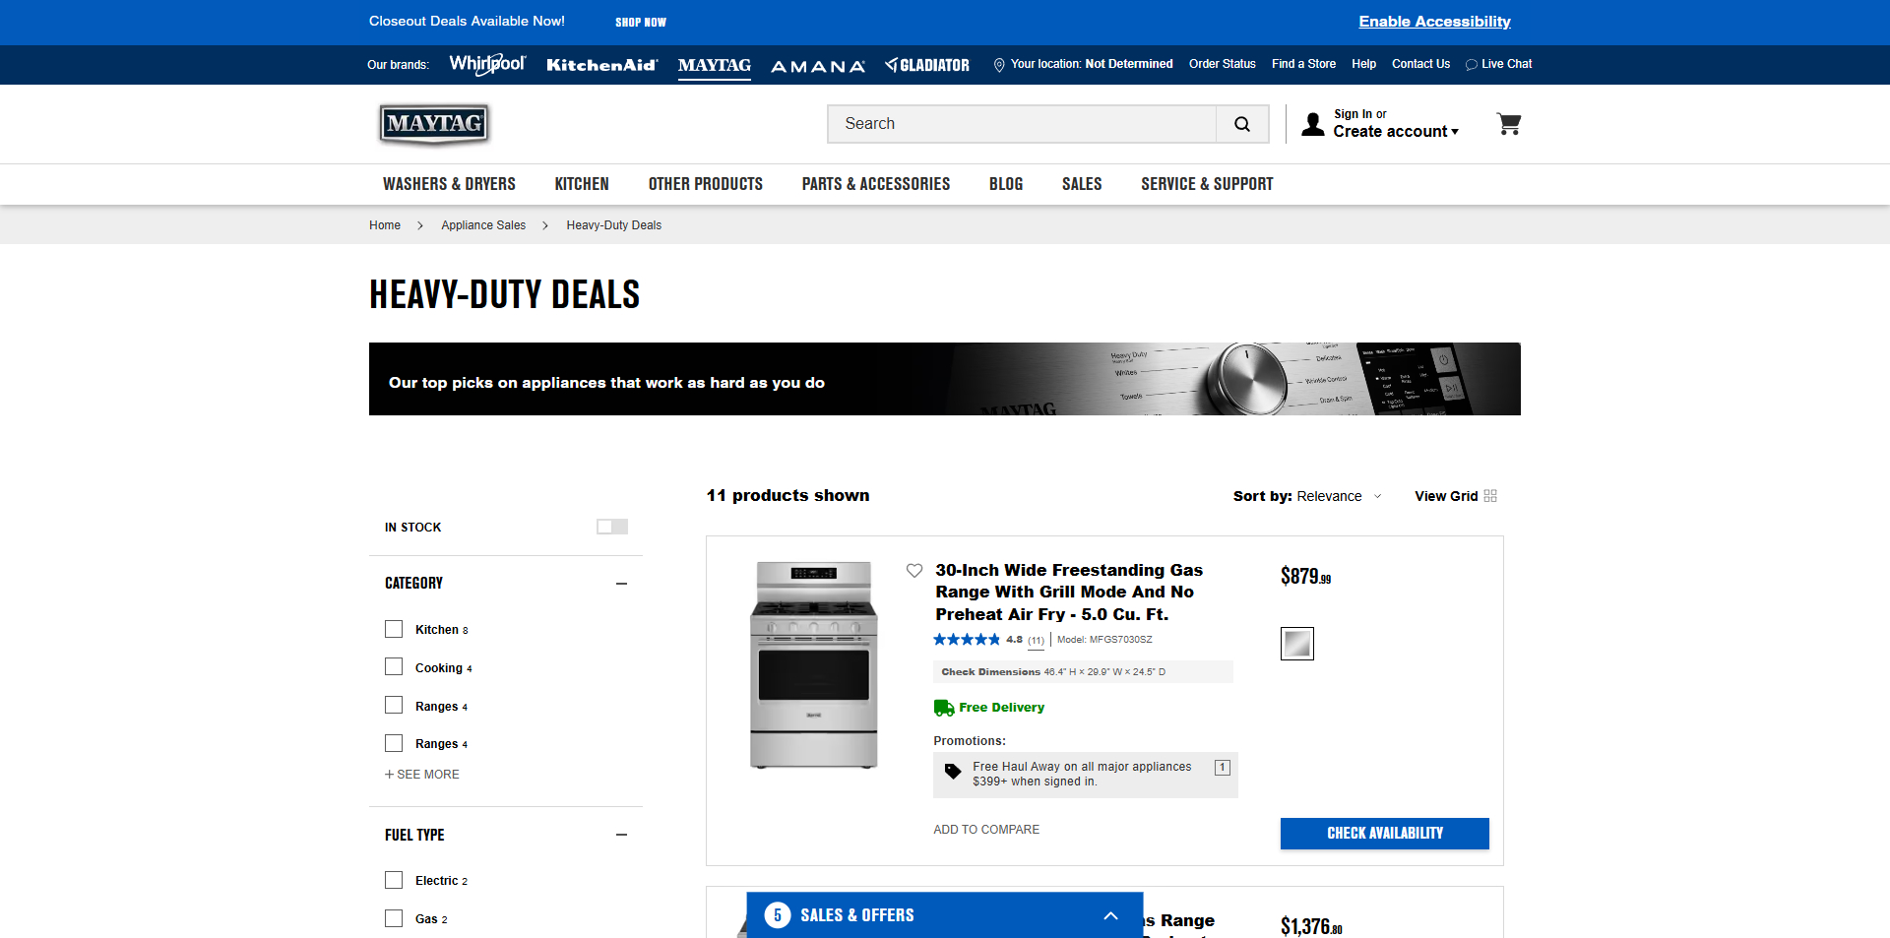
Task: Select the stainless steel finish swatch
Action: click(1296, 644)
